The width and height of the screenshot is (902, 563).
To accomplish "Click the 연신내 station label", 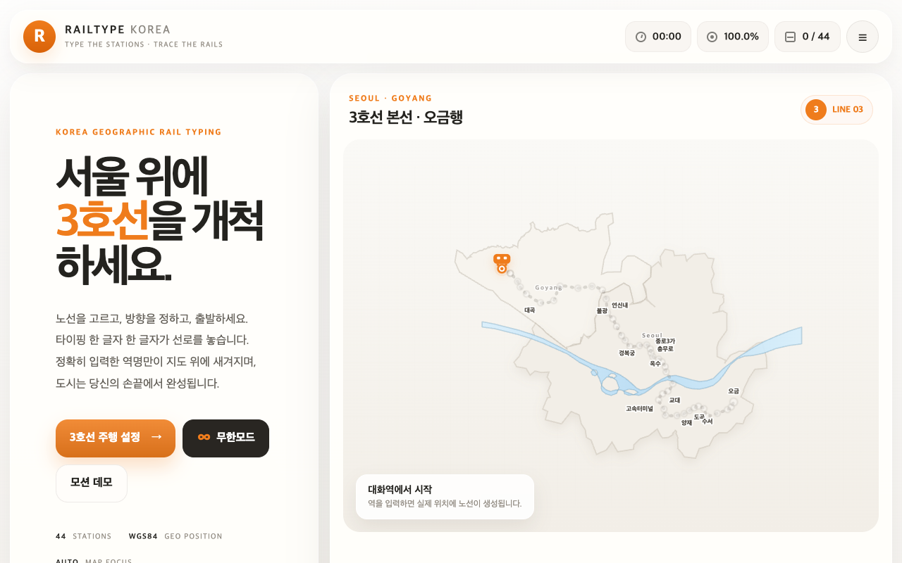I will pyautogui.click(x=619, y=305).
